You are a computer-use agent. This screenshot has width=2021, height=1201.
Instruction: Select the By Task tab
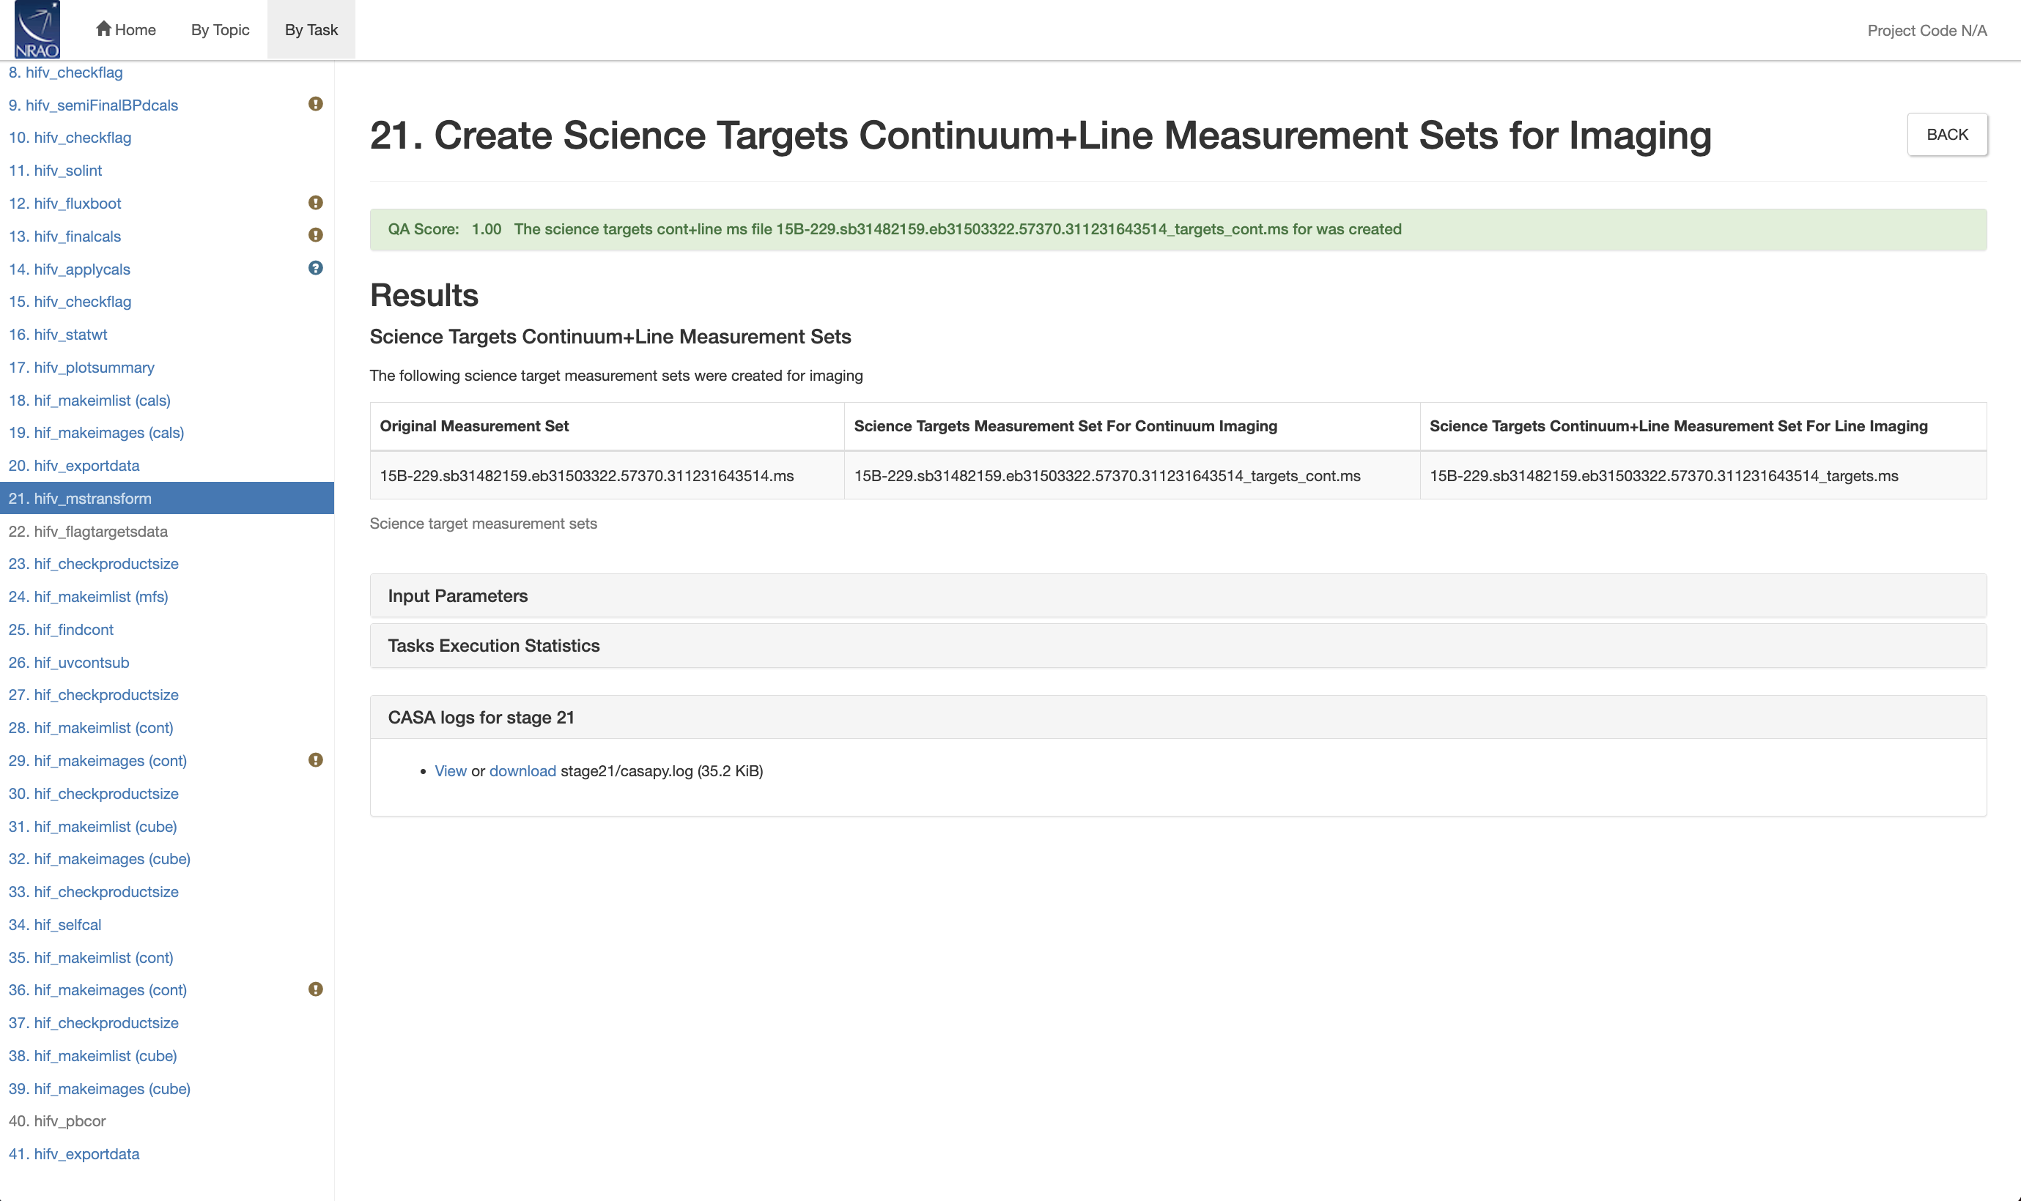(311, 30)
